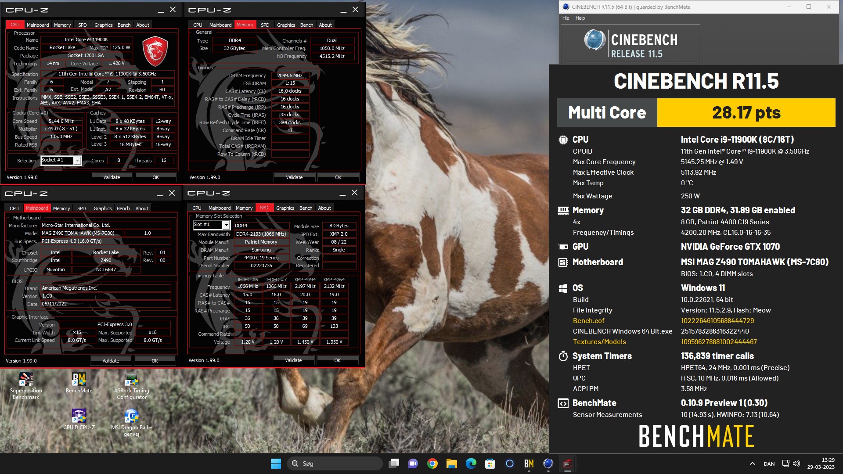Screen dimensions: 843x474
Task: Launch Microsoft Edge from the taskbar
Action: [471, 463]
